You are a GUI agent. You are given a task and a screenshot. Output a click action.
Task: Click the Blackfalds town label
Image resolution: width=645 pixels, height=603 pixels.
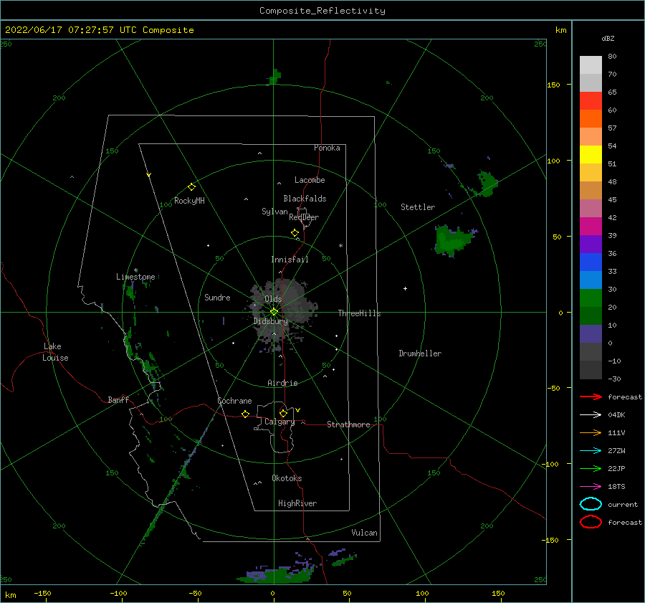[x=305, y=199]
